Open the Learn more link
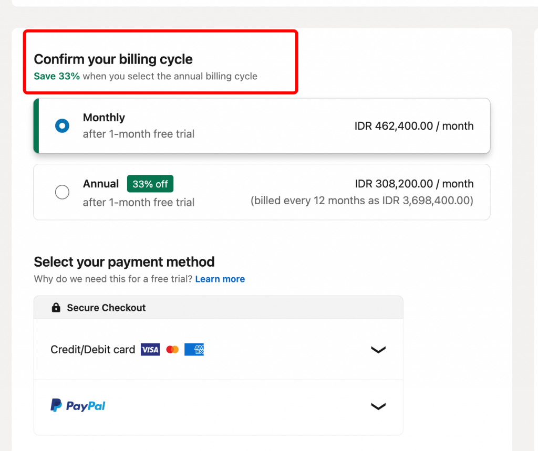538x451 pixels. [220, 279]
